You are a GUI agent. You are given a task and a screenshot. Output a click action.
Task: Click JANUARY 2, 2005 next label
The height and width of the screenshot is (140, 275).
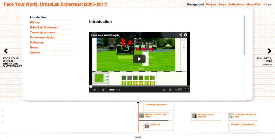[264, 60]
